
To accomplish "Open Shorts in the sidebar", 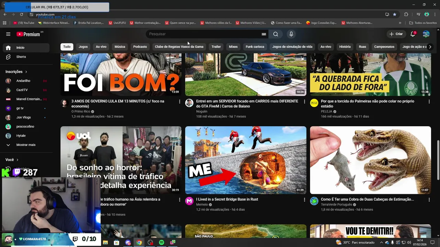I will 26,57.
